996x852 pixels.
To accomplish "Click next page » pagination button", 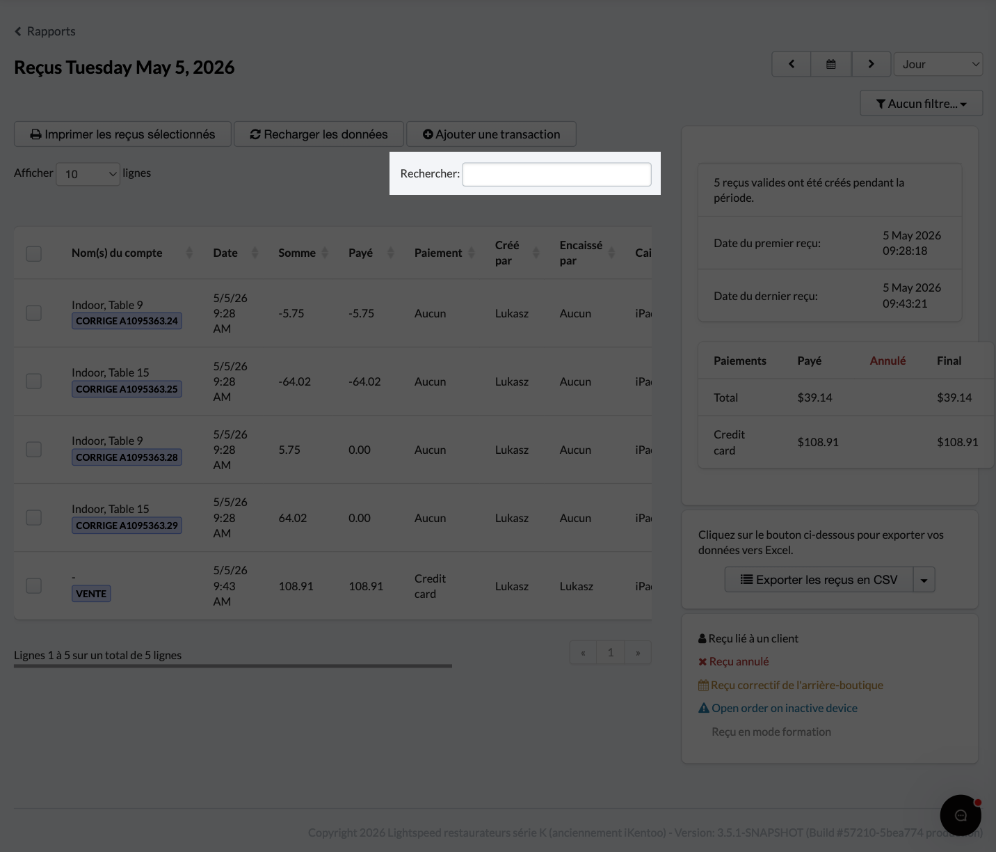I will (x=638, y=653).
